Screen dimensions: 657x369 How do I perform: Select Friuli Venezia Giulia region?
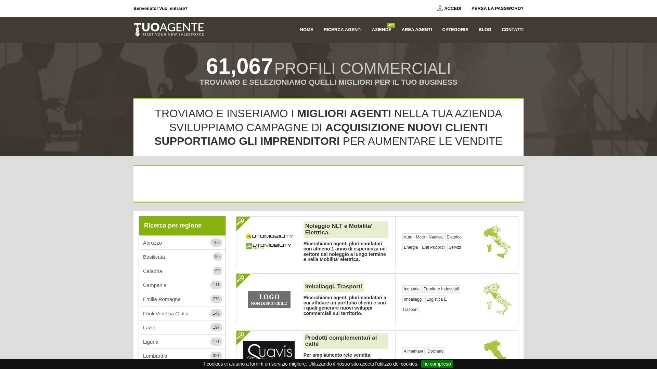[182, 314]
